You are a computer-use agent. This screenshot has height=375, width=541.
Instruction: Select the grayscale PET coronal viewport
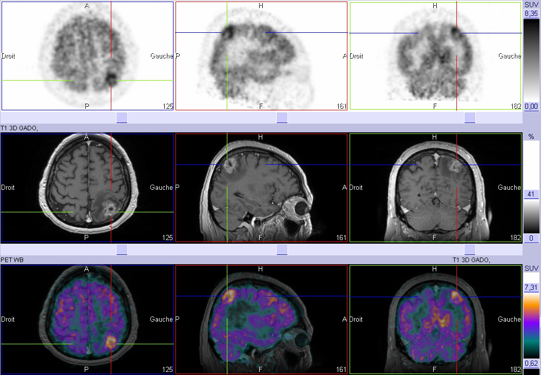click(x=435, y=56)
